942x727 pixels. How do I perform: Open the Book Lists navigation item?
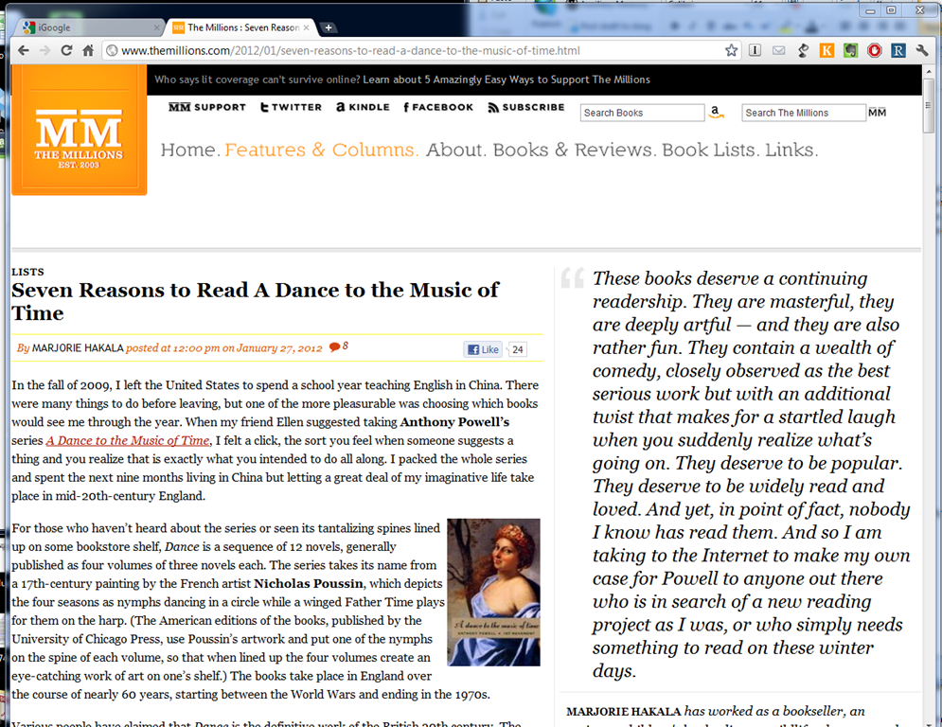tap(706, 150)
